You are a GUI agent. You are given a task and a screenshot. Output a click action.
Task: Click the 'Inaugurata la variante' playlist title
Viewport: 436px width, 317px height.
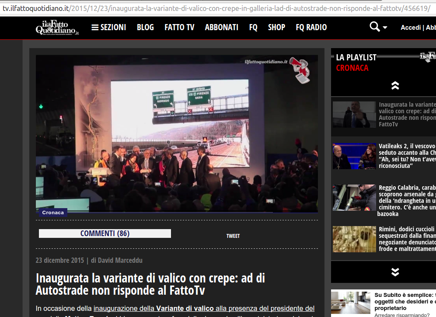[x=407, y=114]
